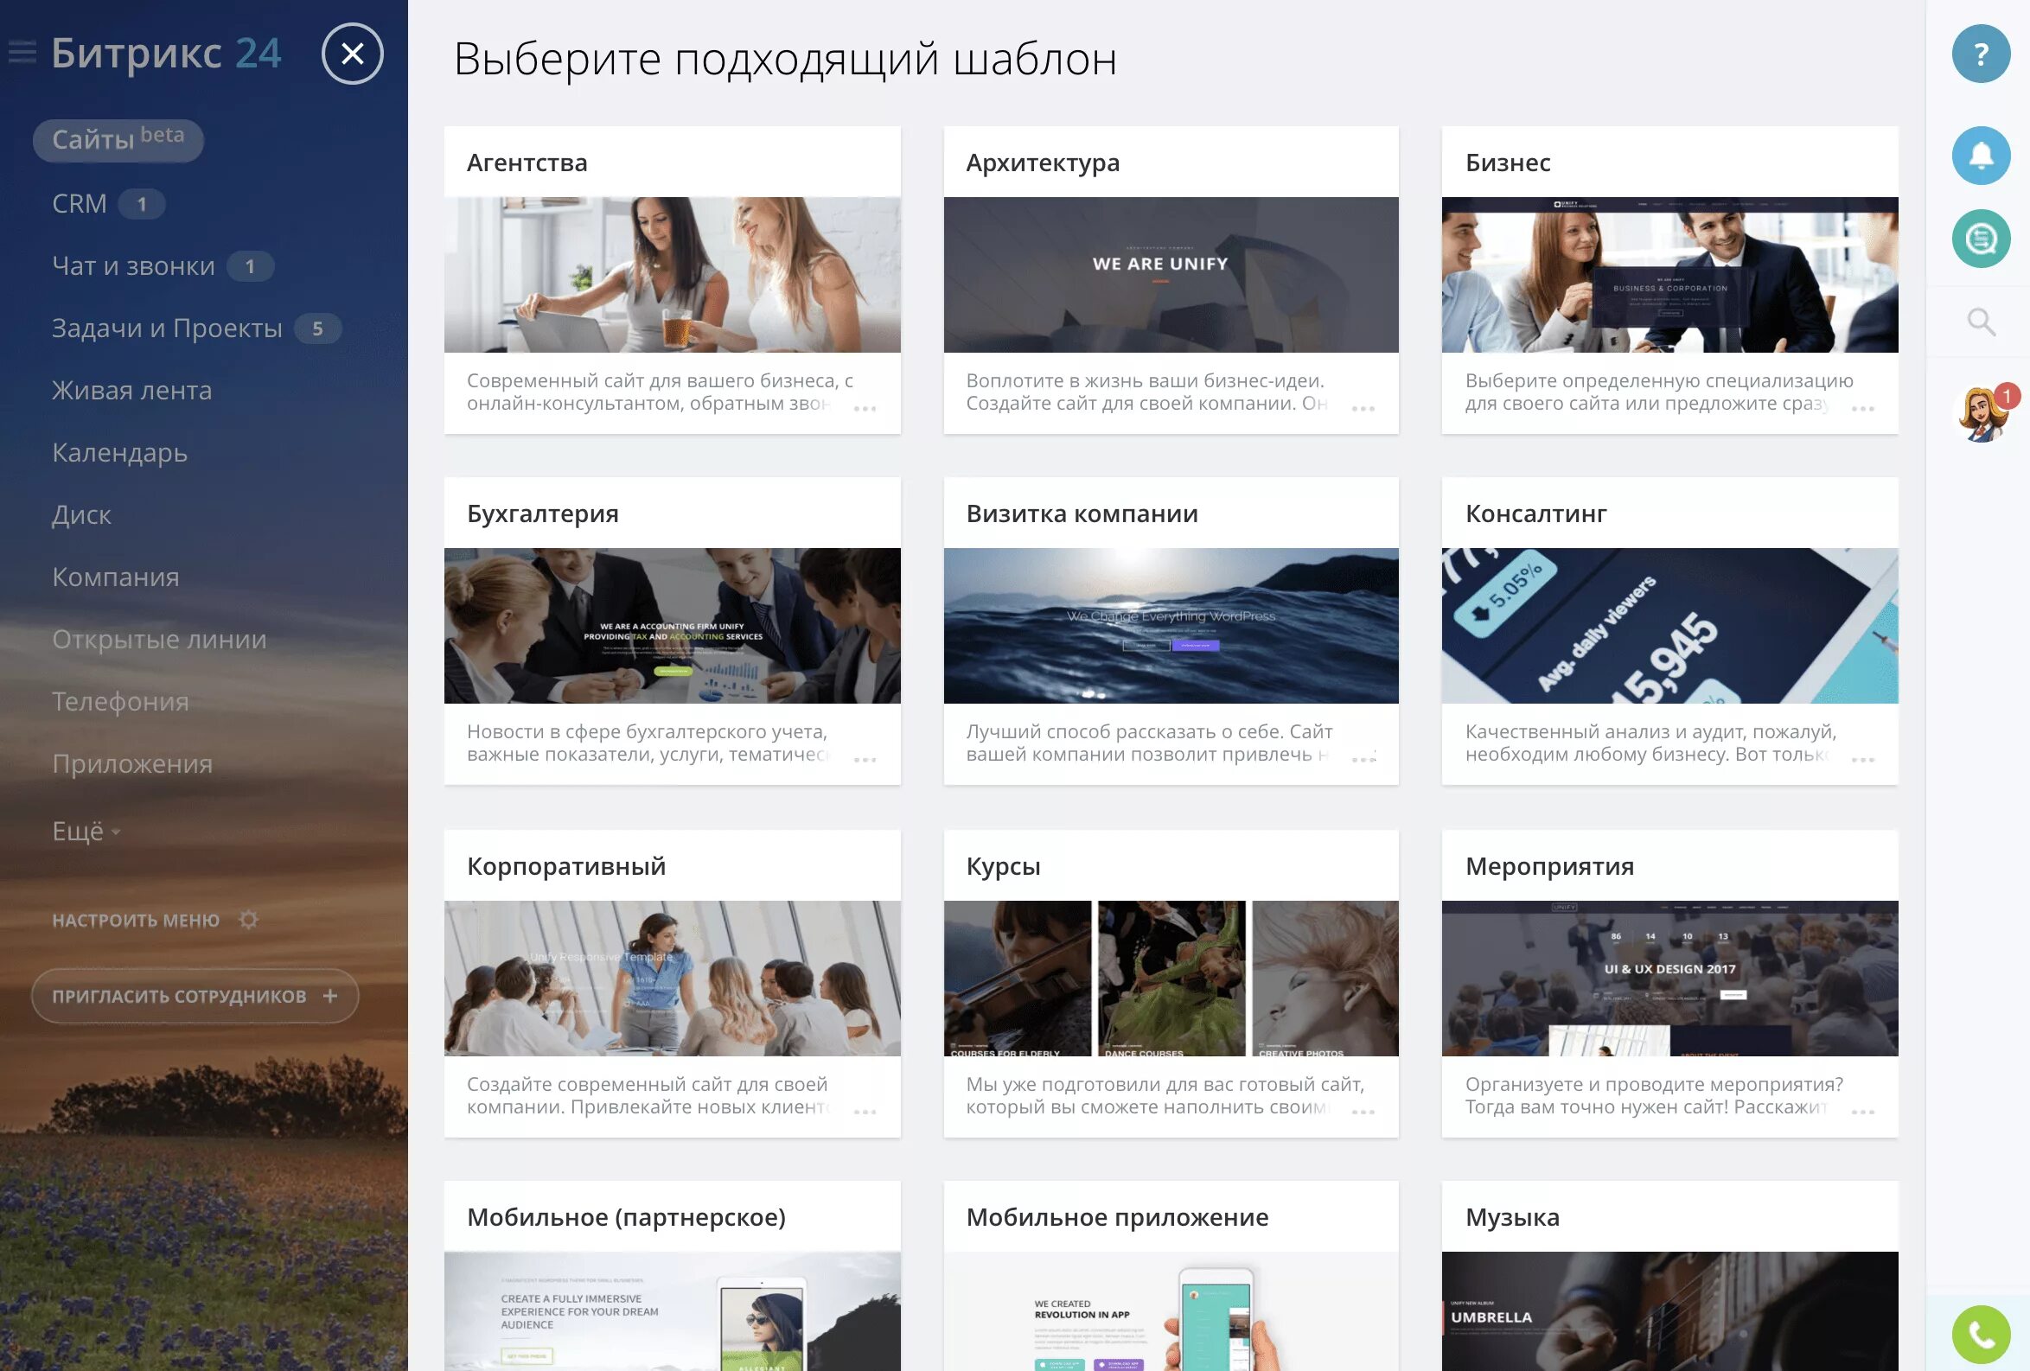Click the green phone call icon
The image size is (2030, 1371).
point(1980,1334)
